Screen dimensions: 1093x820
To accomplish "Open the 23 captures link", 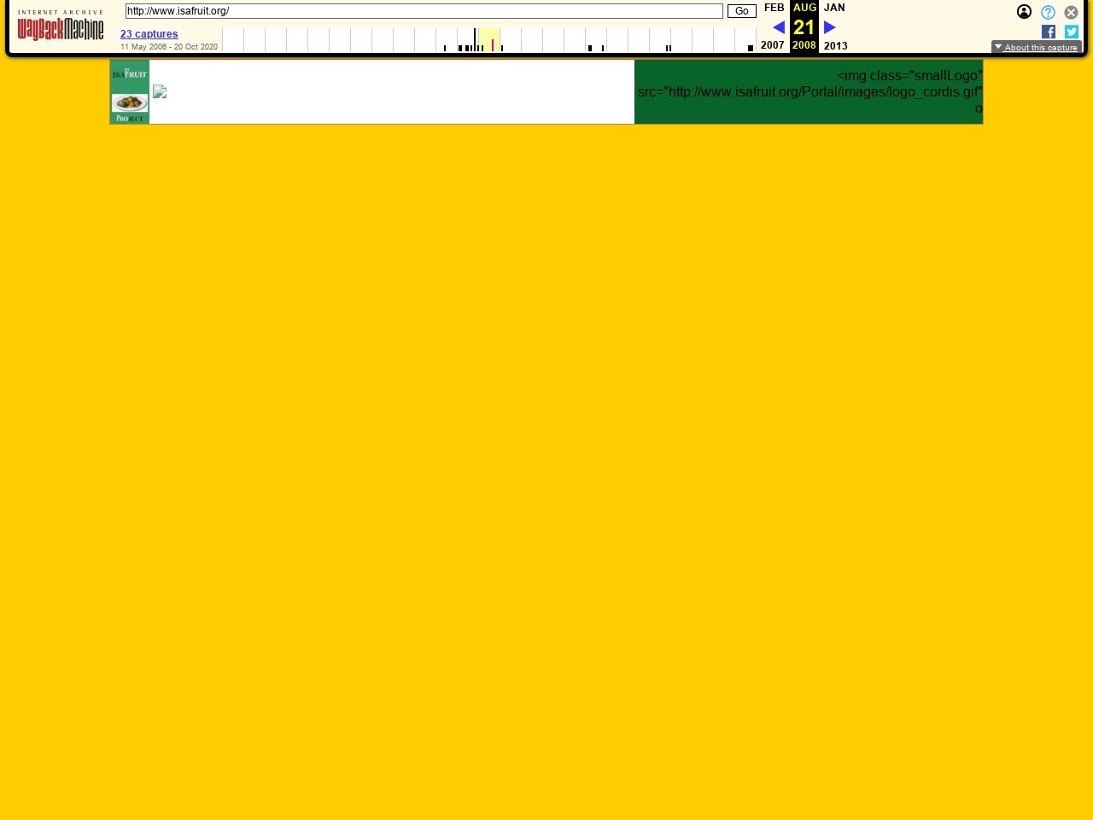I will (x=149, y=34).
